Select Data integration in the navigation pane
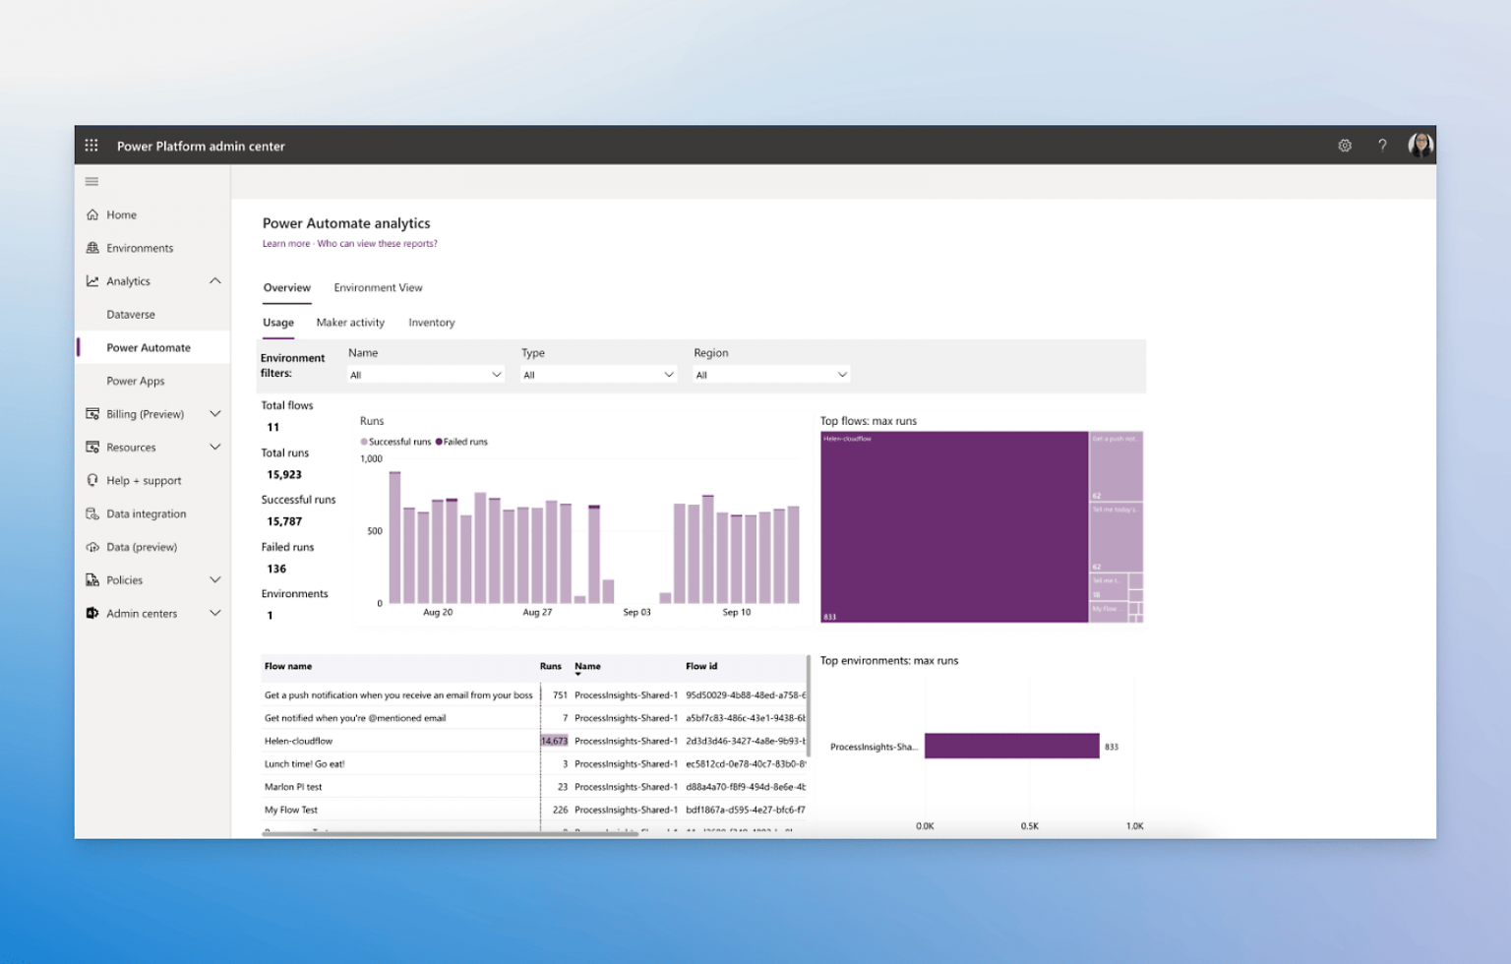The width and height of the screenshot is (1511, 964). pyautogui.click(x=146, y=513)
